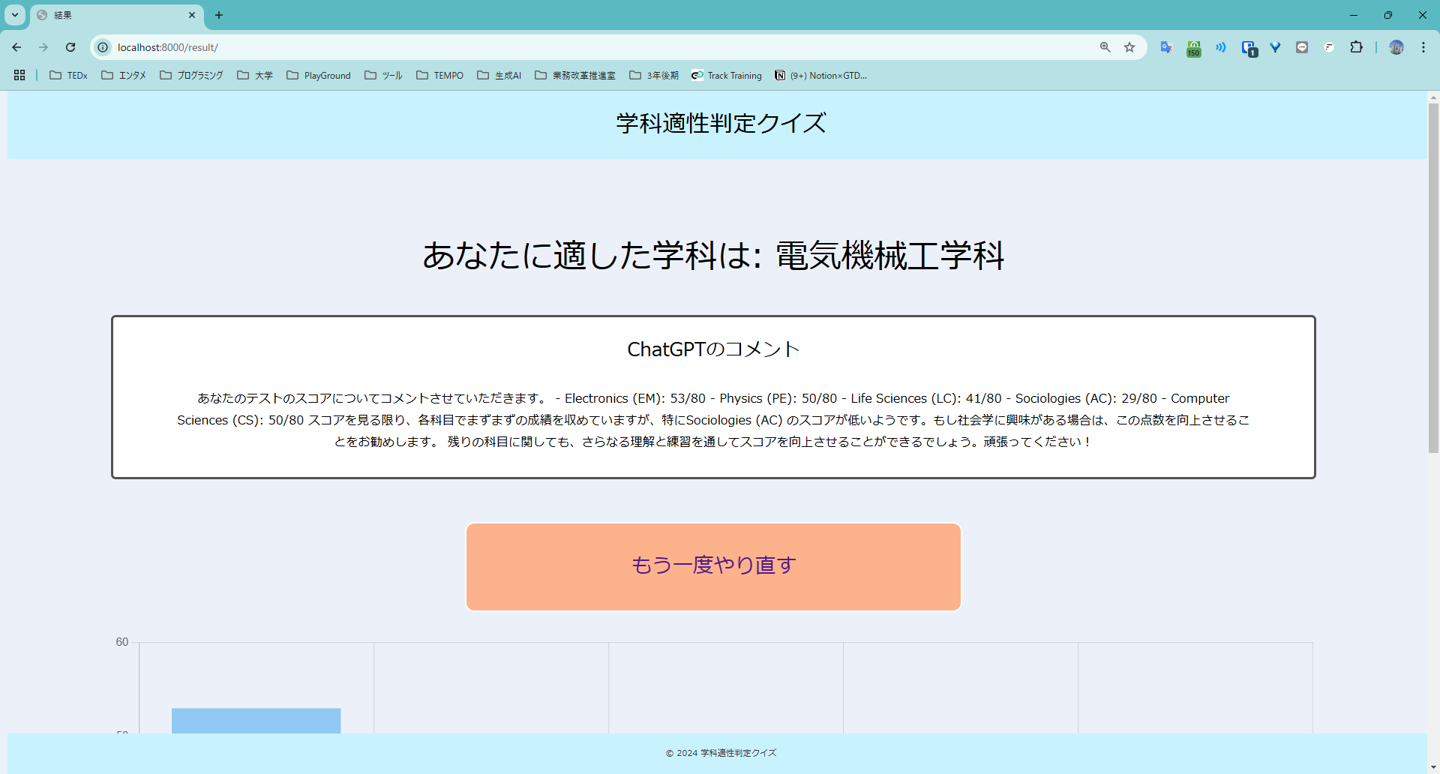1440x774 pixels.
Task: Reload the result page
Action: (x=70, y=47)
